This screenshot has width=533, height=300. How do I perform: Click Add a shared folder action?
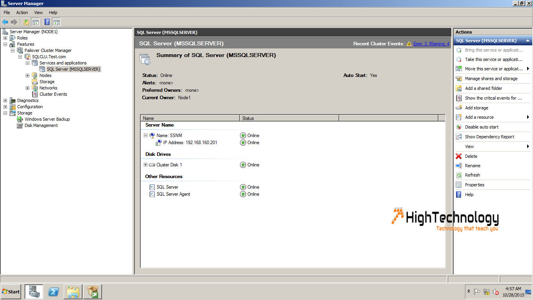(483, 88)
